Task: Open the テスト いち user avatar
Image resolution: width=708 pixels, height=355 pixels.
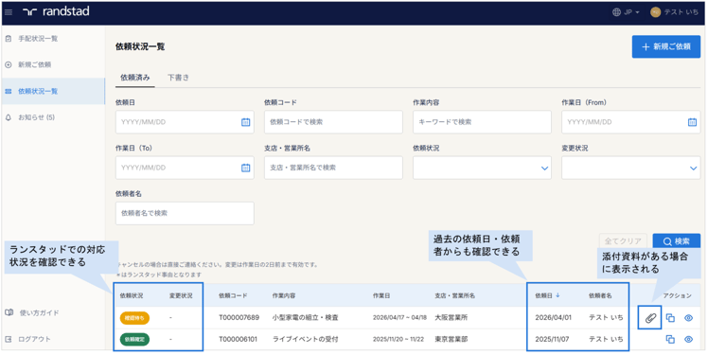Action: coord(655,12)
